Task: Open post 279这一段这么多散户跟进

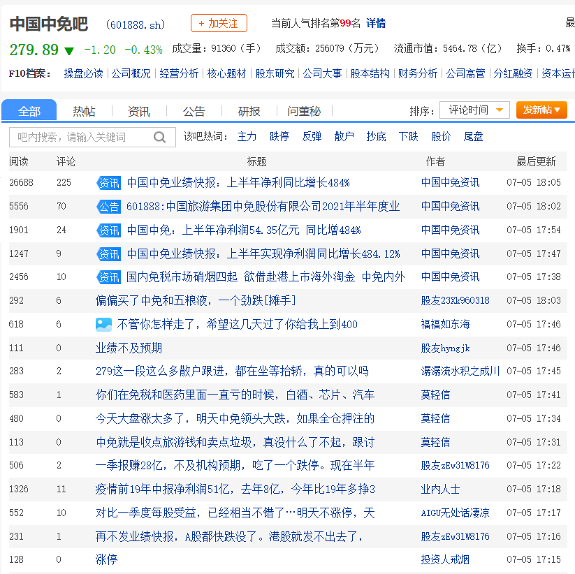Action: [x=232, y=371]
